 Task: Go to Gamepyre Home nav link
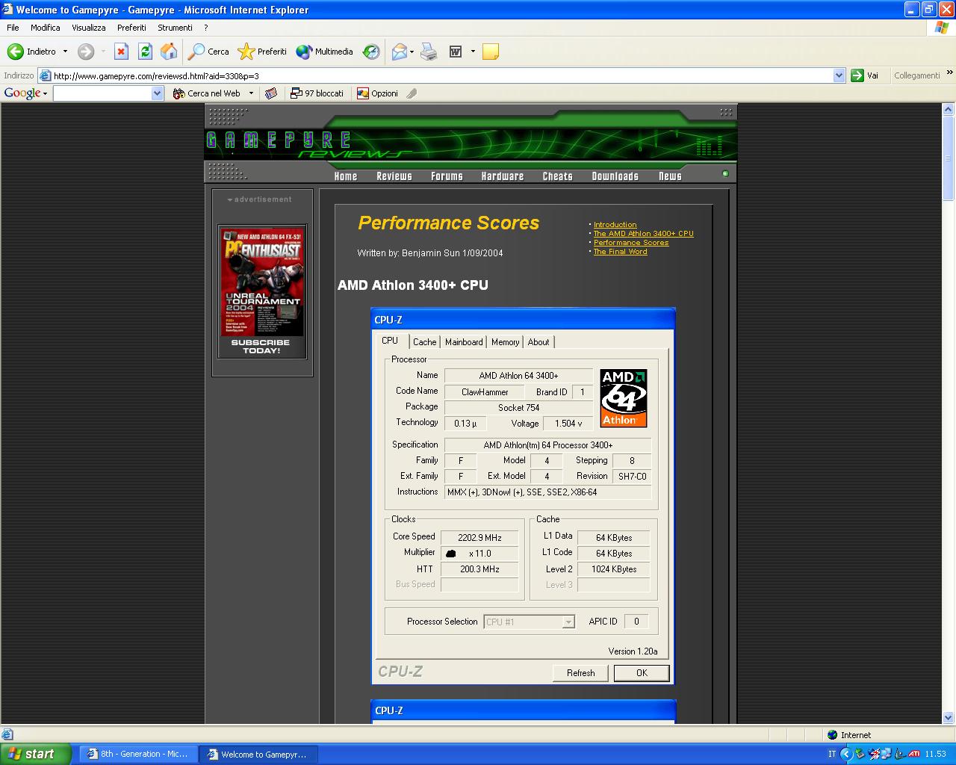346,176
